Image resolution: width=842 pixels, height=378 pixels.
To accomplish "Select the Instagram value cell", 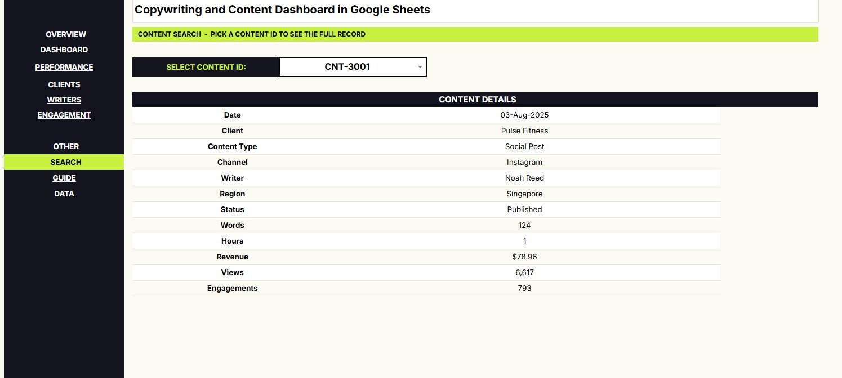I will [524, 162].
